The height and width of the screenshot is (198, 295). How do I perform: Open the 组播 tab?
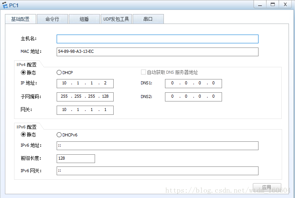(x=84, y=19)
